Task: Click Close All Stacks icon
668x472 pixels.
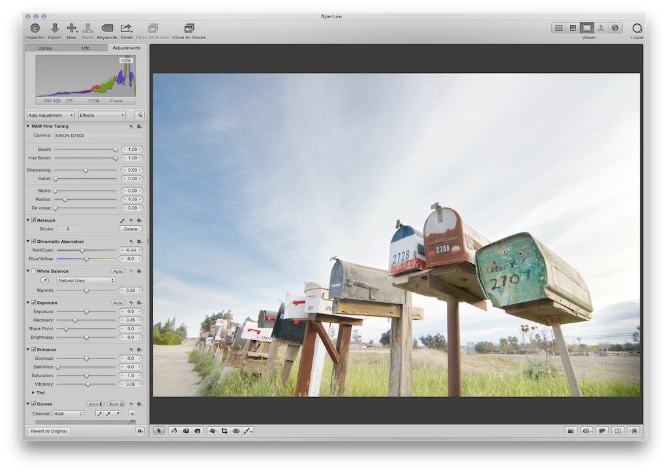Action: click(189, 28)
